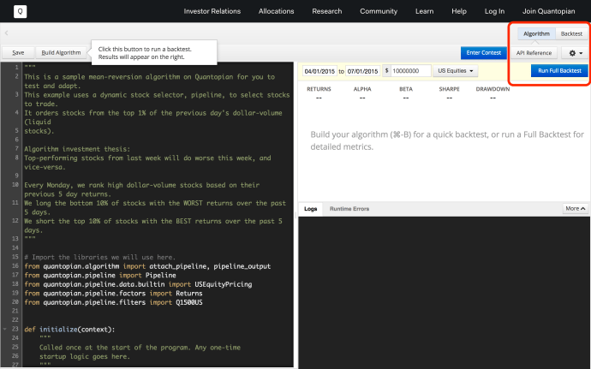Switch to the Backtest tab
The height and width of the screenshot is (369, 591).
(571, 33)
